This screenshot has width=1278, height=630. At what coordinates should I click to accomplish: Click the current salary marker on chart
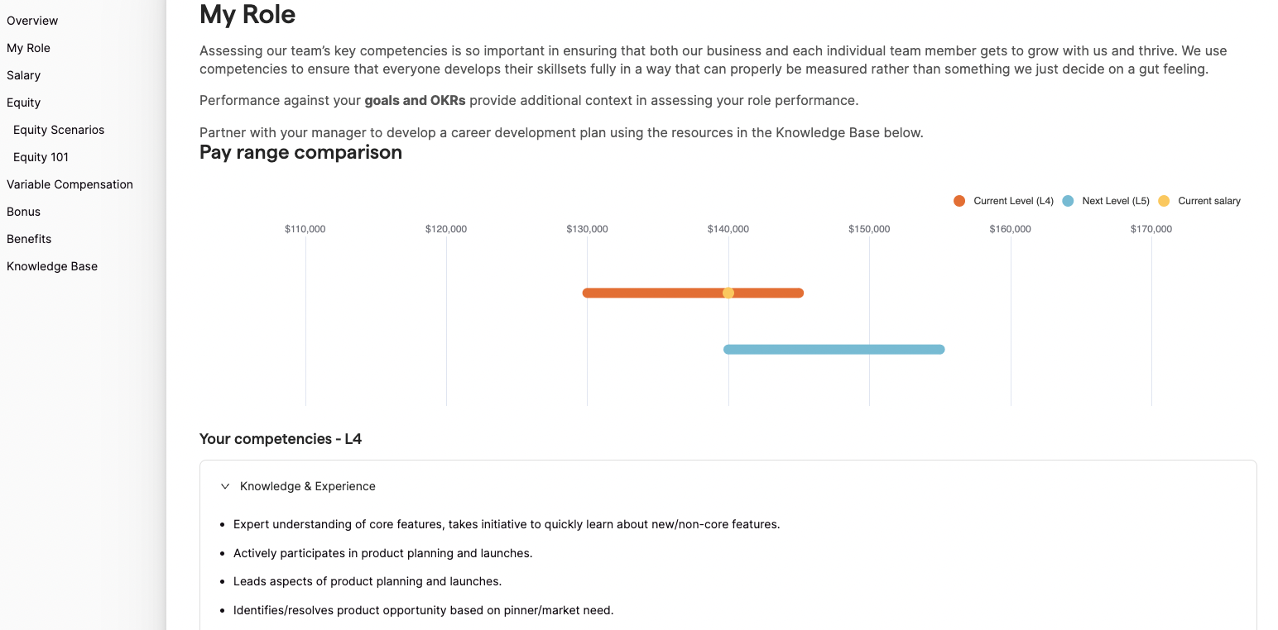tap(728, 293)
